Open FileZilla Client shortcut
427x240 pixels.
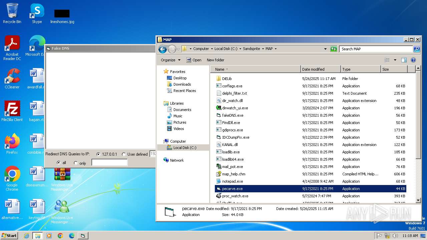pos(12,111)
